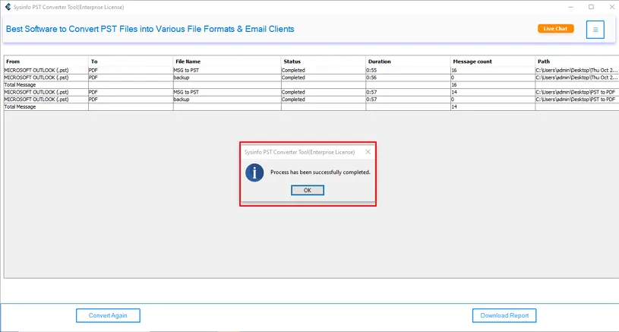Click the Sysinfo app logo in title bar
The height and width of the screenshot is (332, 619).
coord(8,7)
